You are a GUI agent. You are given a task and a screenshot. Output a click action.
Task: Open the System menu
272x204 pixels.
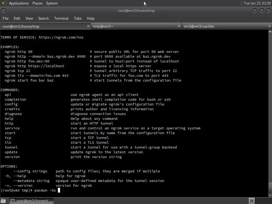pyautogui.click(x=52, y=3)
